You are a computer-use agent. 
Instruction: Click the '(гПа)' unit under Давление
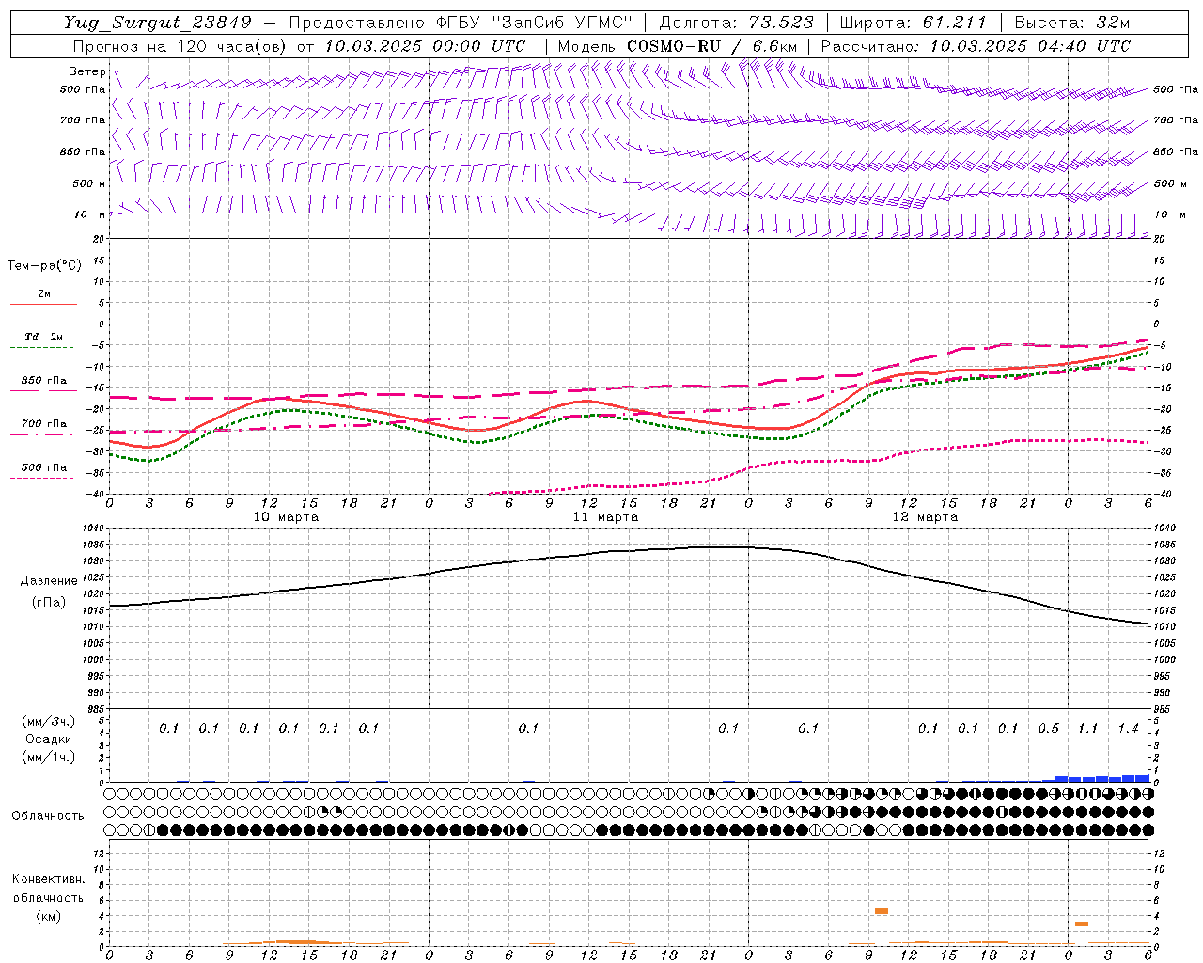click(x=48, y=603)
